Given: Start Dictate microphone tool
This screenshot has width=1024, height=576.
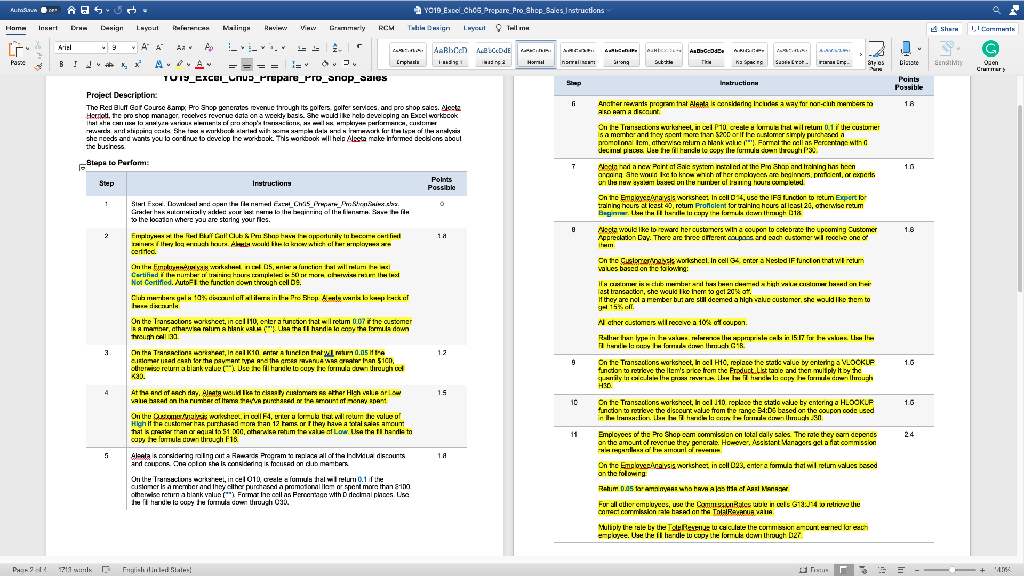Looking at the screenshot, I should (906, 50).
